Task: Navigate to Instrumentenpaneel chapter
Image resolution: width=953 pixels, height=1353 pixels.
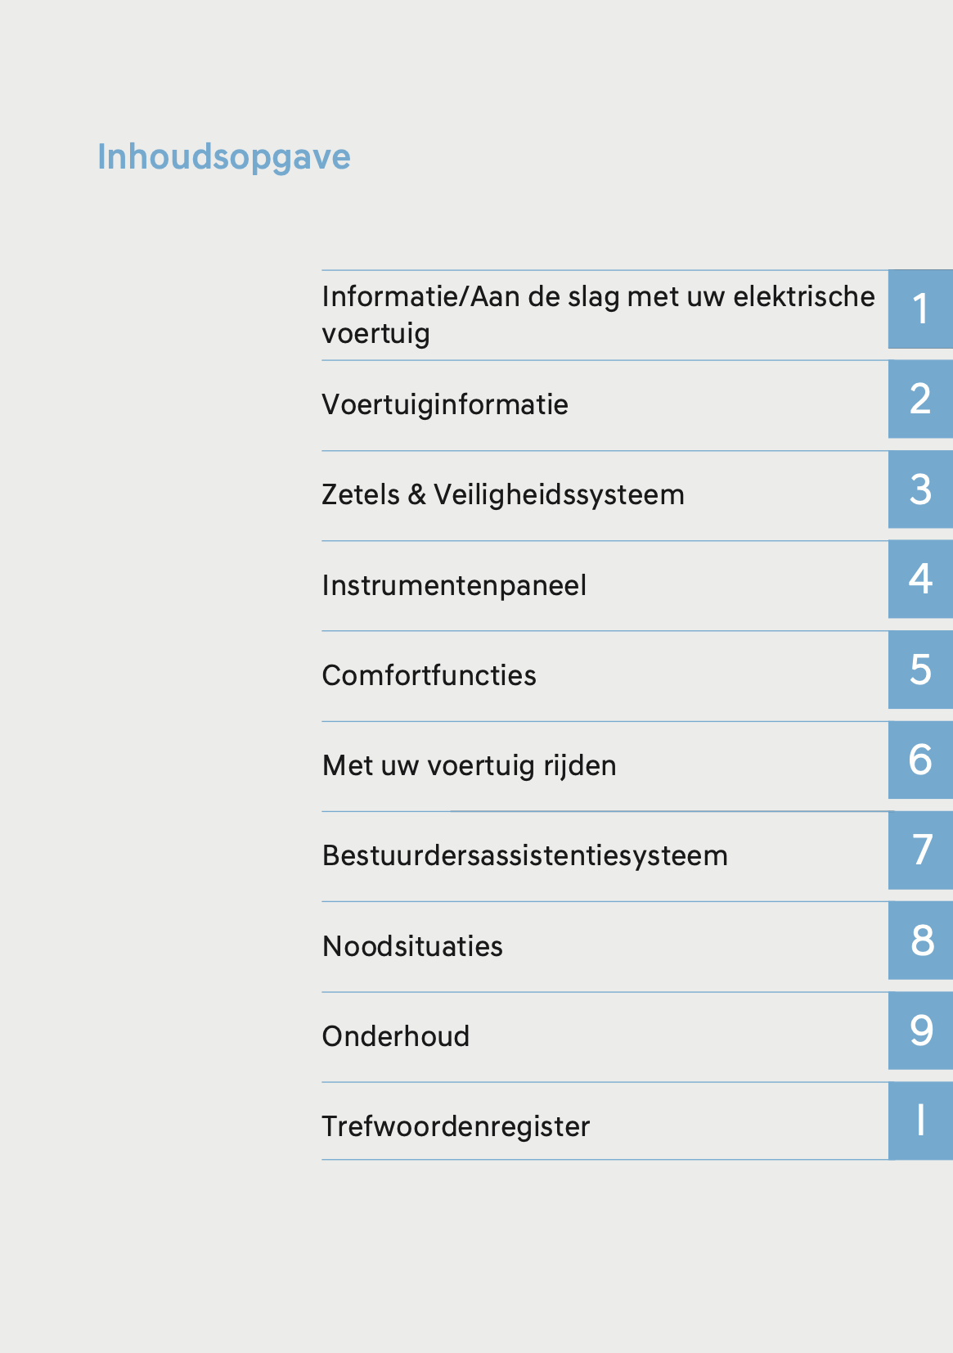Action: pos(454,585)
